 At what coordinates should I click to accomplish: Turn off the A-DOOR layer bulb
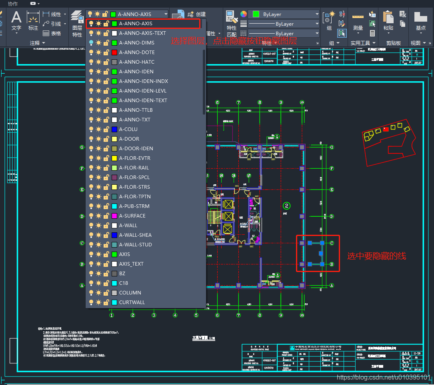[x=91, y=139]
